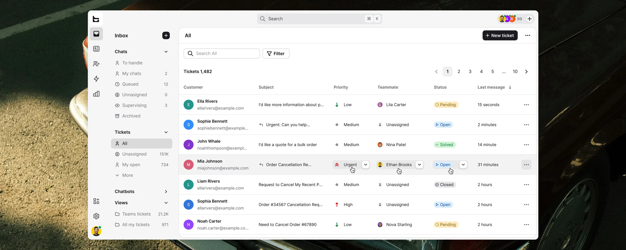This screenshot has height=250, width=626.
Task: Open the Ethan Brooks teammate dropdown arrow
Action: click(x=419, y=165)
